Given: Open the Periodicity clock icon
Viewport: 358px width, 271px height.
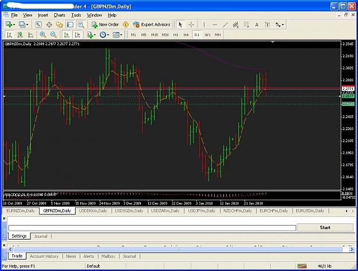Looking at the screenshot, I should [103, 35].
